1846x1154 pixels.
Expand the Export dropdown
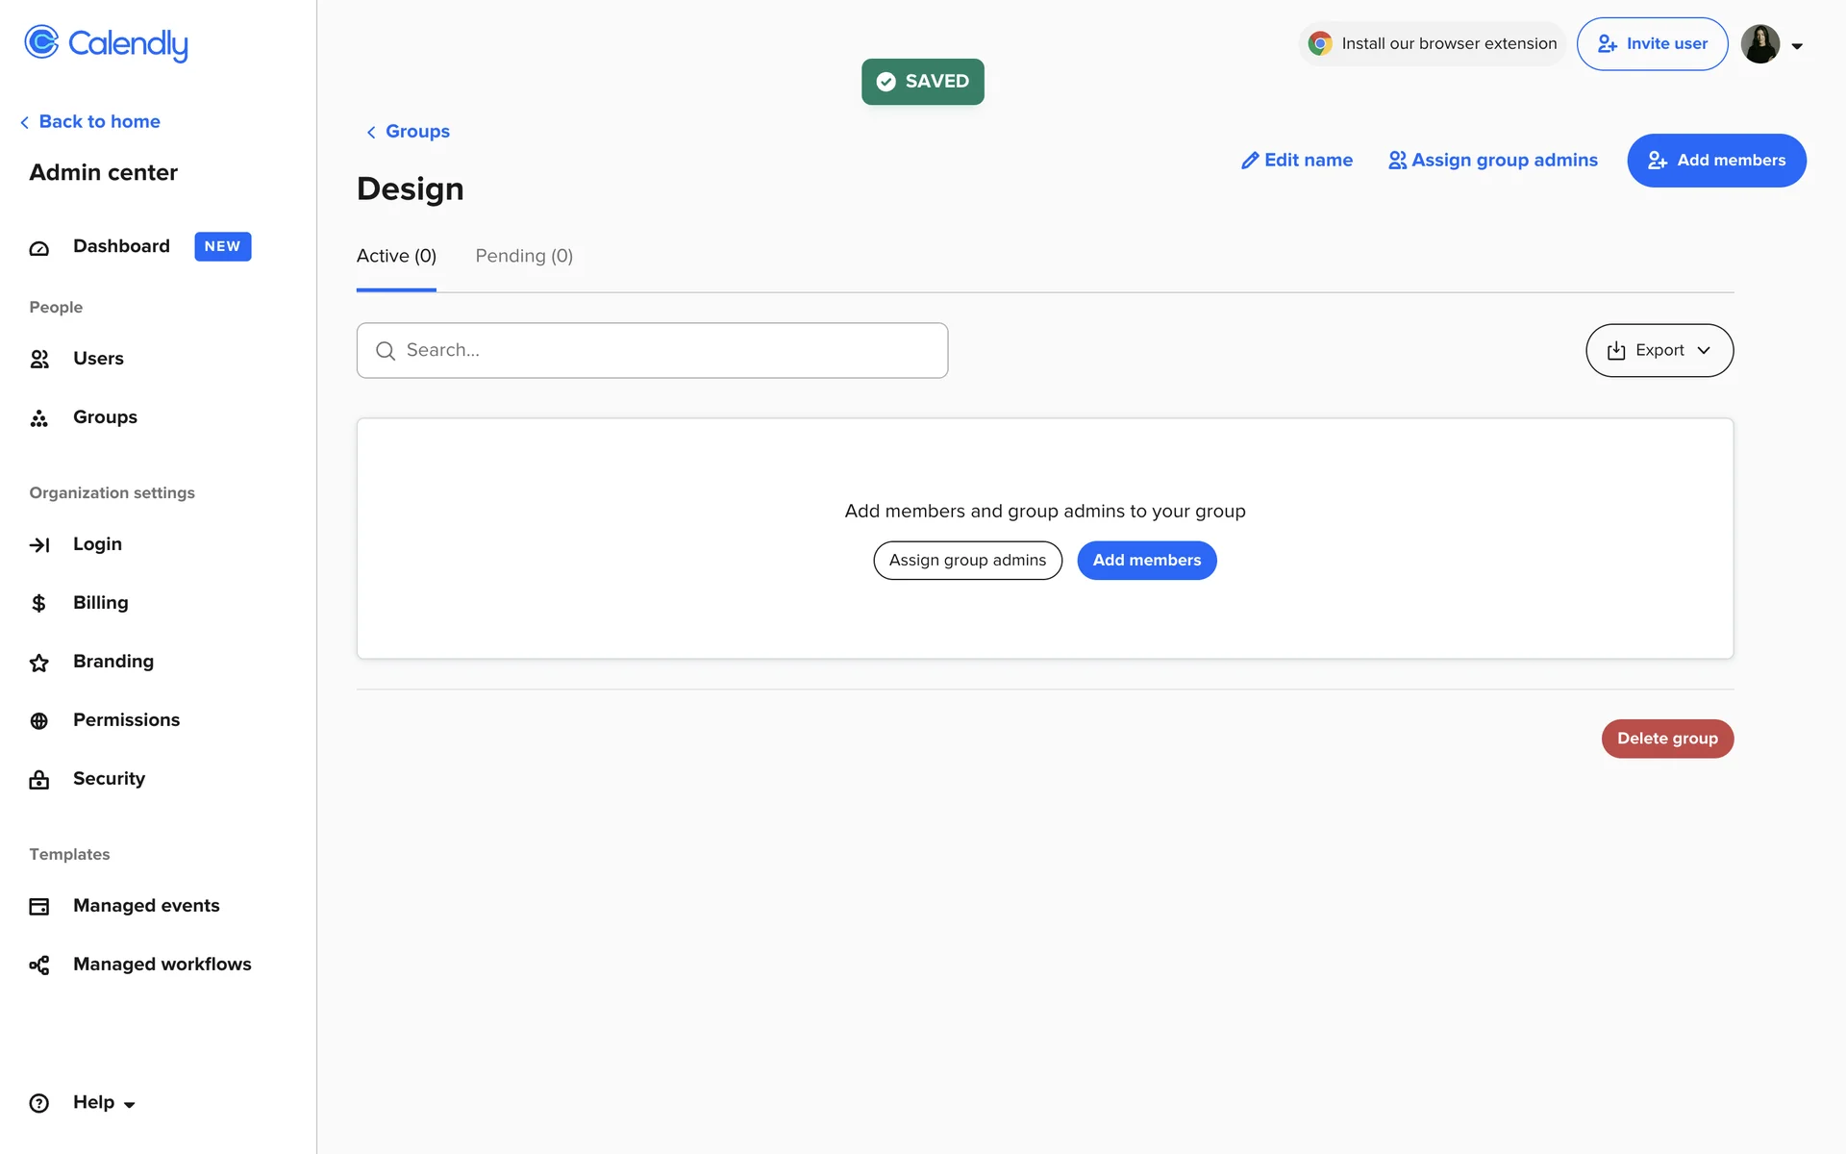pos(1659,351)
